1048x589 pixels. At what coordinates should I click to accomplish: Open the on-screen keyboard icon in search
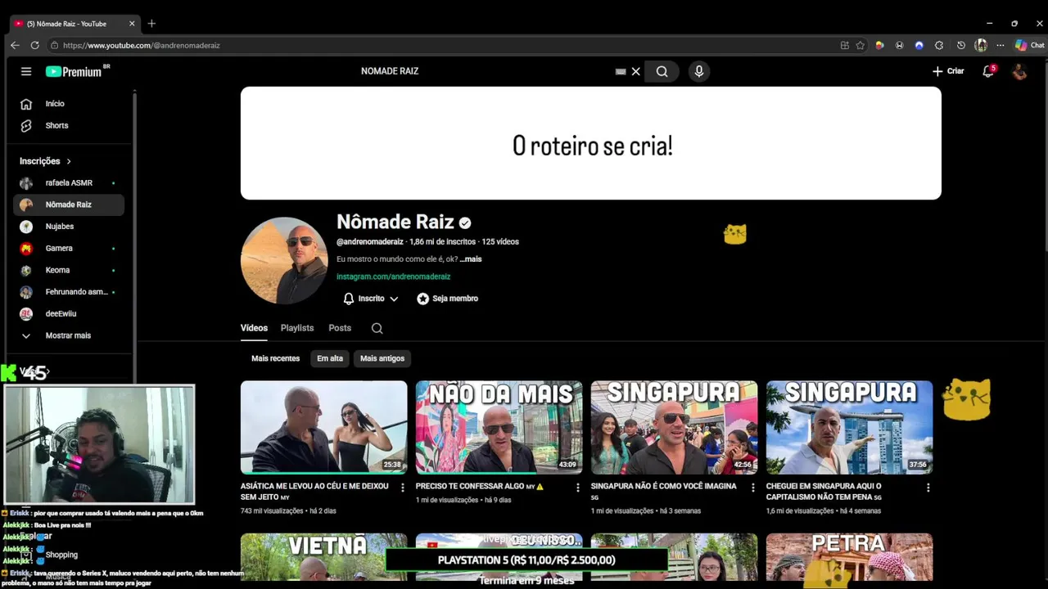point(621,72)
